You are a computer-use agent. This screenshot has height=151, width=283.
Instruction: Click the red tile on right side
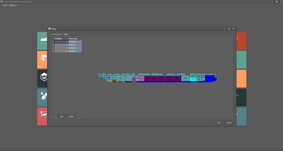pyautogui.click(x=241, y=41)
